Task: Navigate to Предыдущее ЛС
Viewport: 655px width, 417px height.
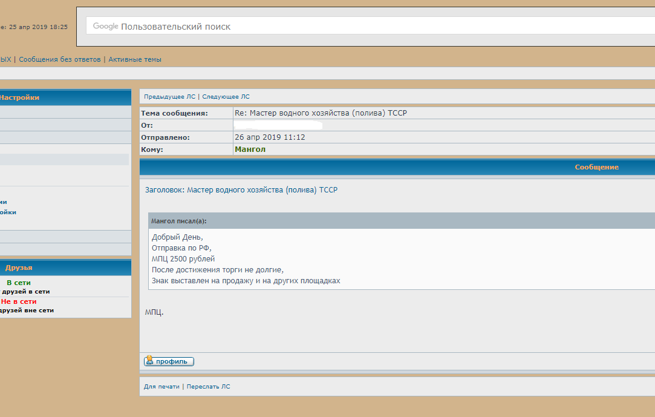Action: [x=169, y=97]
